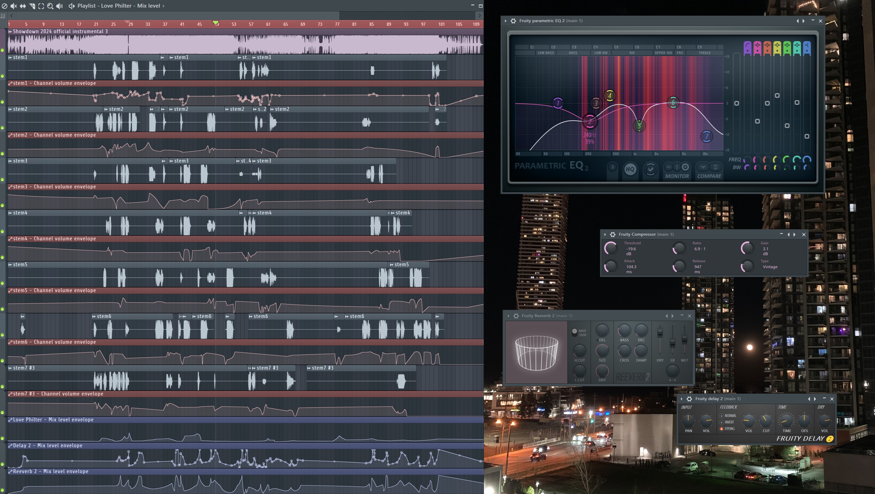Image resolution: width=875 pixels, height=494 pixels.
Task: Click the Fruity Compressor gear icon
Action: [x=613, y=234]
